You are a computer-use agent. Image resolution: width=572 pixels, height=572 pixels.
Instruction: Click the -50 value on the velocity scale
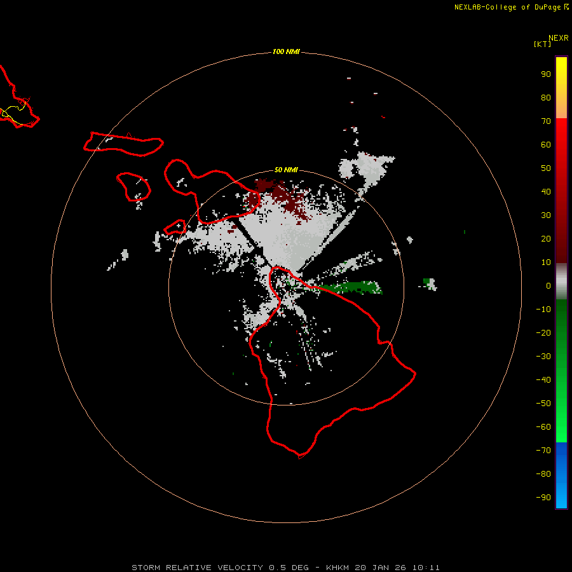tap(543, 404)
